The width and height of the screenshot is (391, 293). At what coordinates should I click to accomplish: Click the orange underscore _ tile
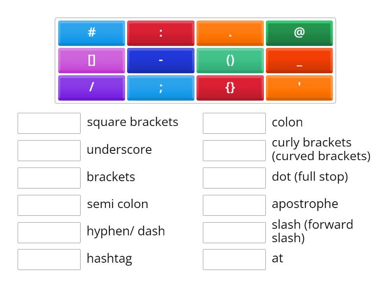(x=300, y=61)
